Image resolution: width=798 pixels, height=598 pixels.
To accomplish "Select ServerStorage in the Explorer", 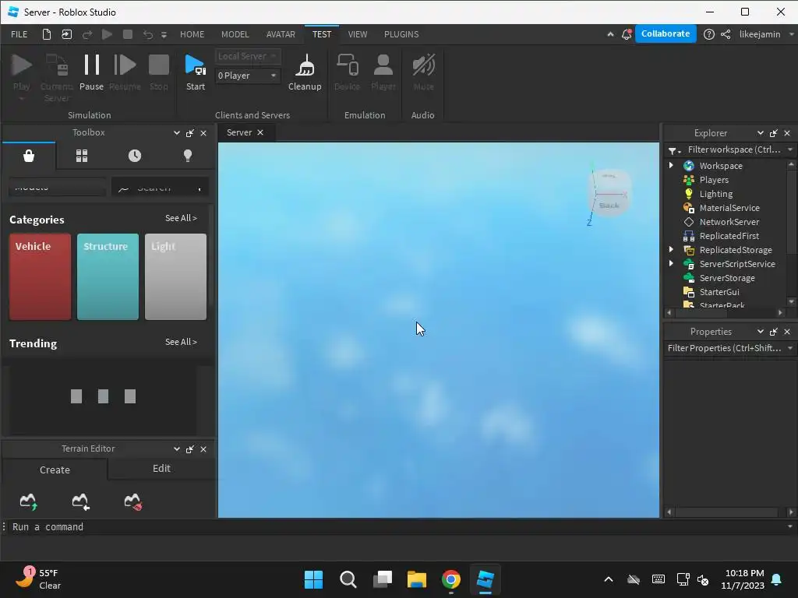I will 727,278.
